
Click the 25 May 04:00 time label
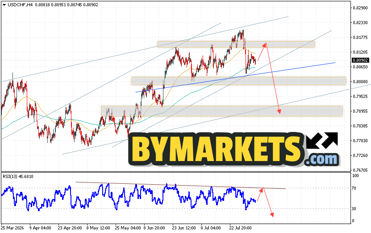128,228
